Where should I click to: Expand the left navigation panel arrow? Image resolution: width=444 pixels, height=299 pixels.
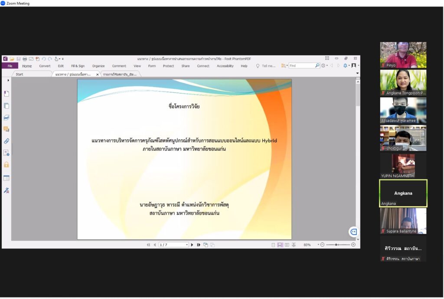click(8, 80)
